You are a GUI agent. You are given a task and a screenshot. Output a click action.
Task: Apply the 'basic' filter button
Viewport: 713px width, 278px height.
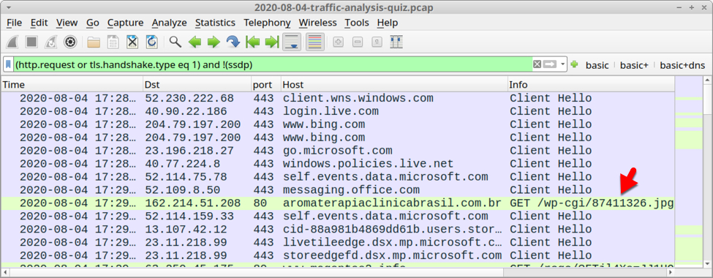[597, 65]
